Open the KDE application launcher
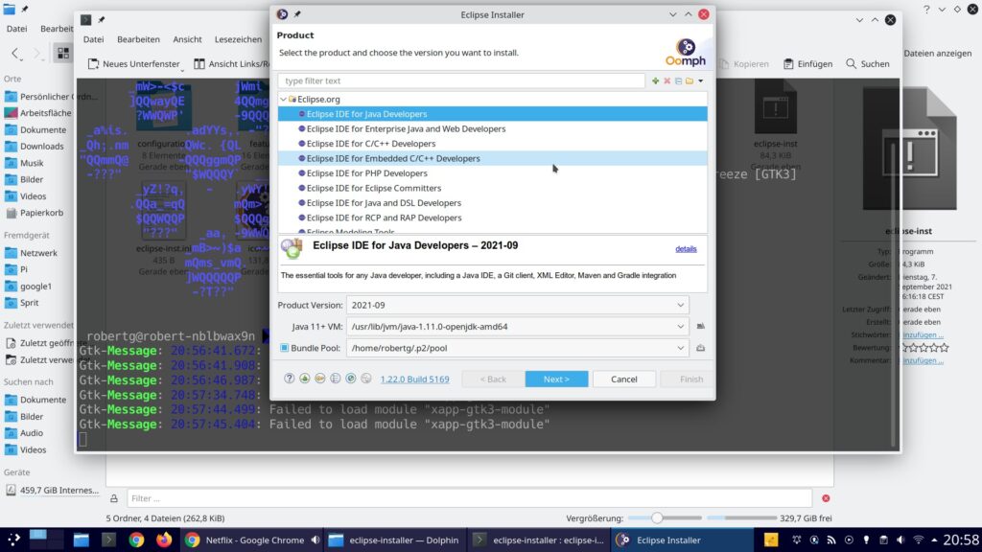This screenshot has width=982, height=552. (13, 540)
